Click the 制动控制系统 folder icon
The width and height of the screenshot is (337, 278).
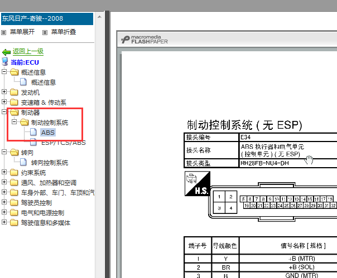pos(25,122)
